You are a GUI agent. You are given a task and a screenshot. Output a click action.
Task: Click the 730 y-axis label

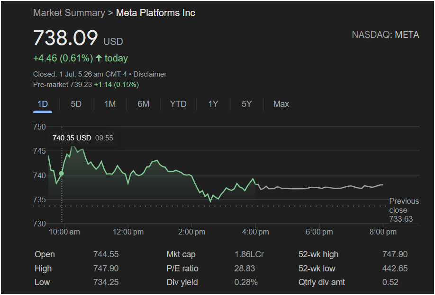pos(39,224)
